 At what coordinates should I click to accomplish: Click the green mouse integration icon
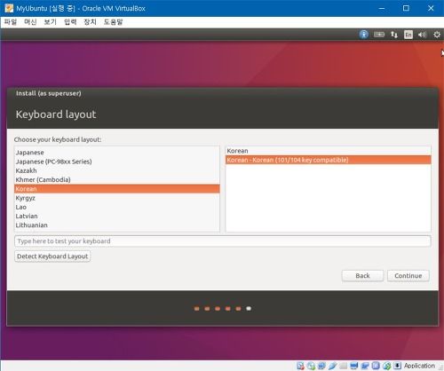pos(386,366)
